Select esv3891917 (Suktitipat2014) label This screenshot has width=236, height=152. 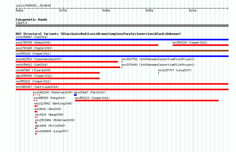tap(37, 87)
